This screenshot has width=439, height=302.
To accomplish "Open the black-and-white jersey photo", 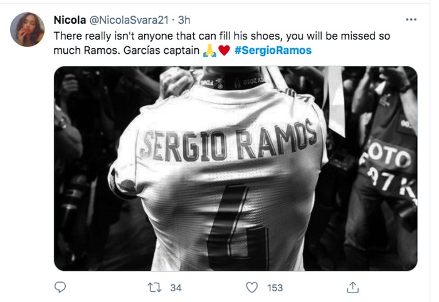I will 235,169.
